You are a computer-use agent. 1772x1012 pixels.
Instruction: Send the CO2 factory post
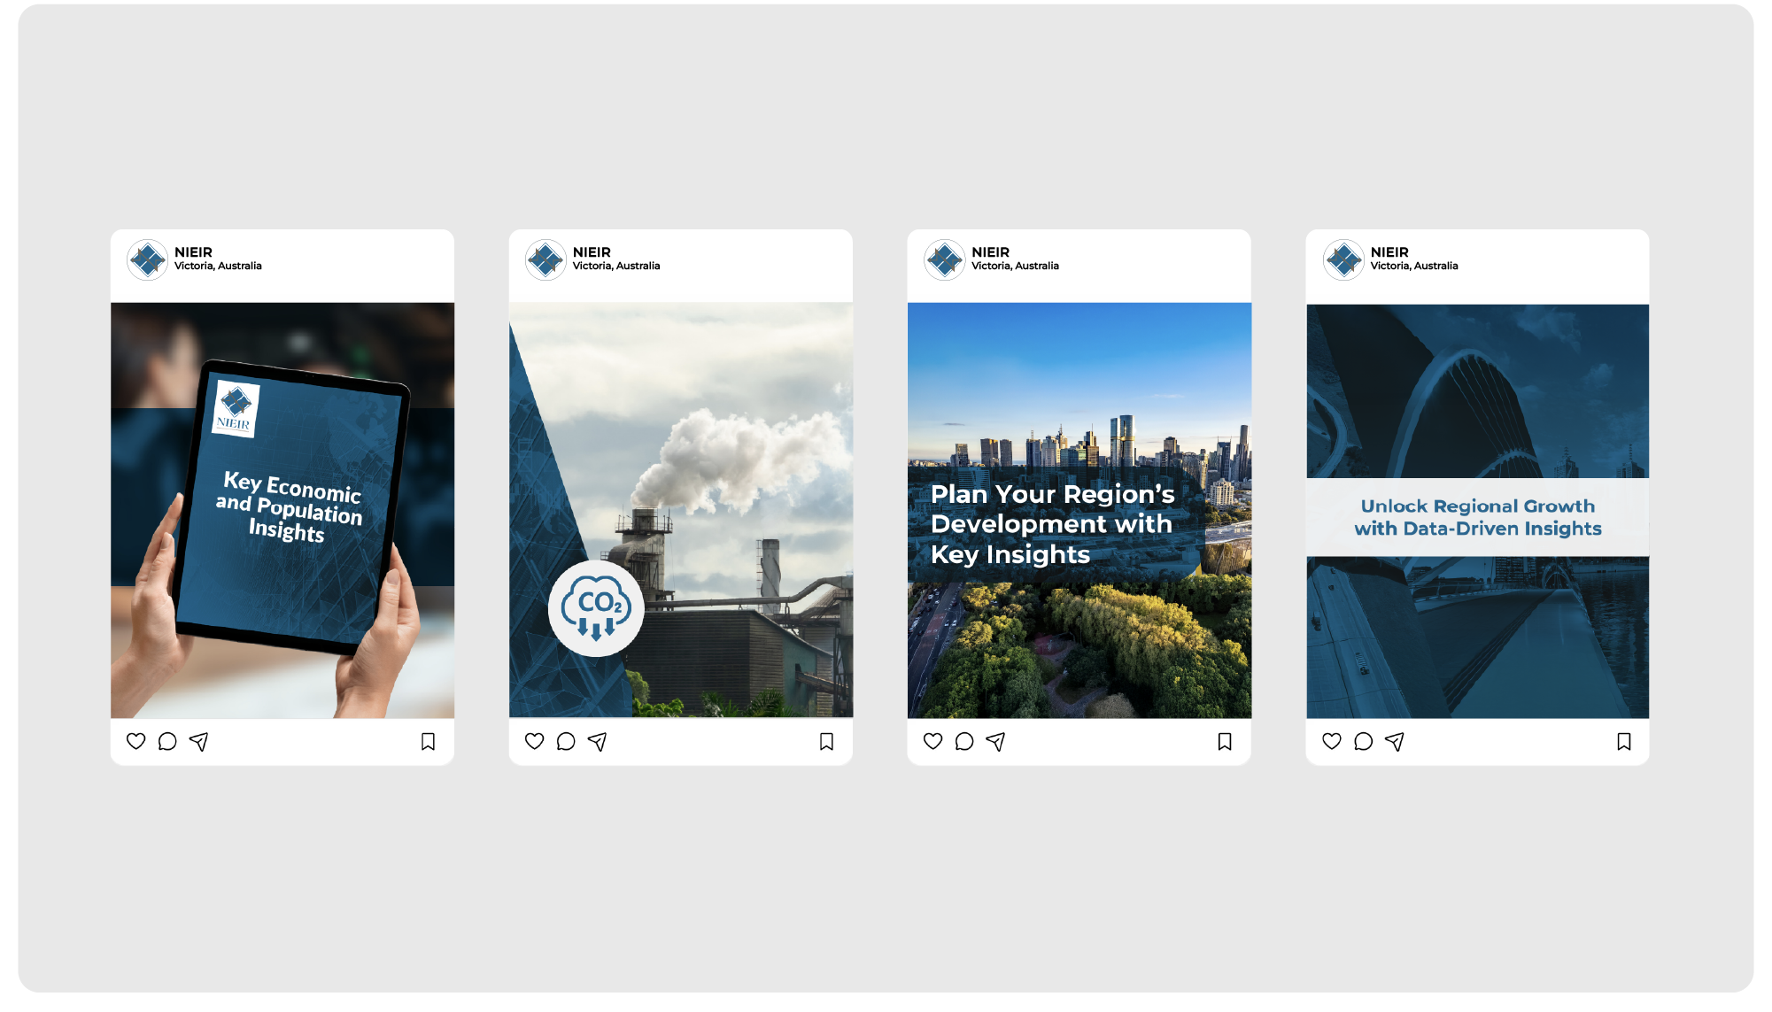(x=598, y=741)
